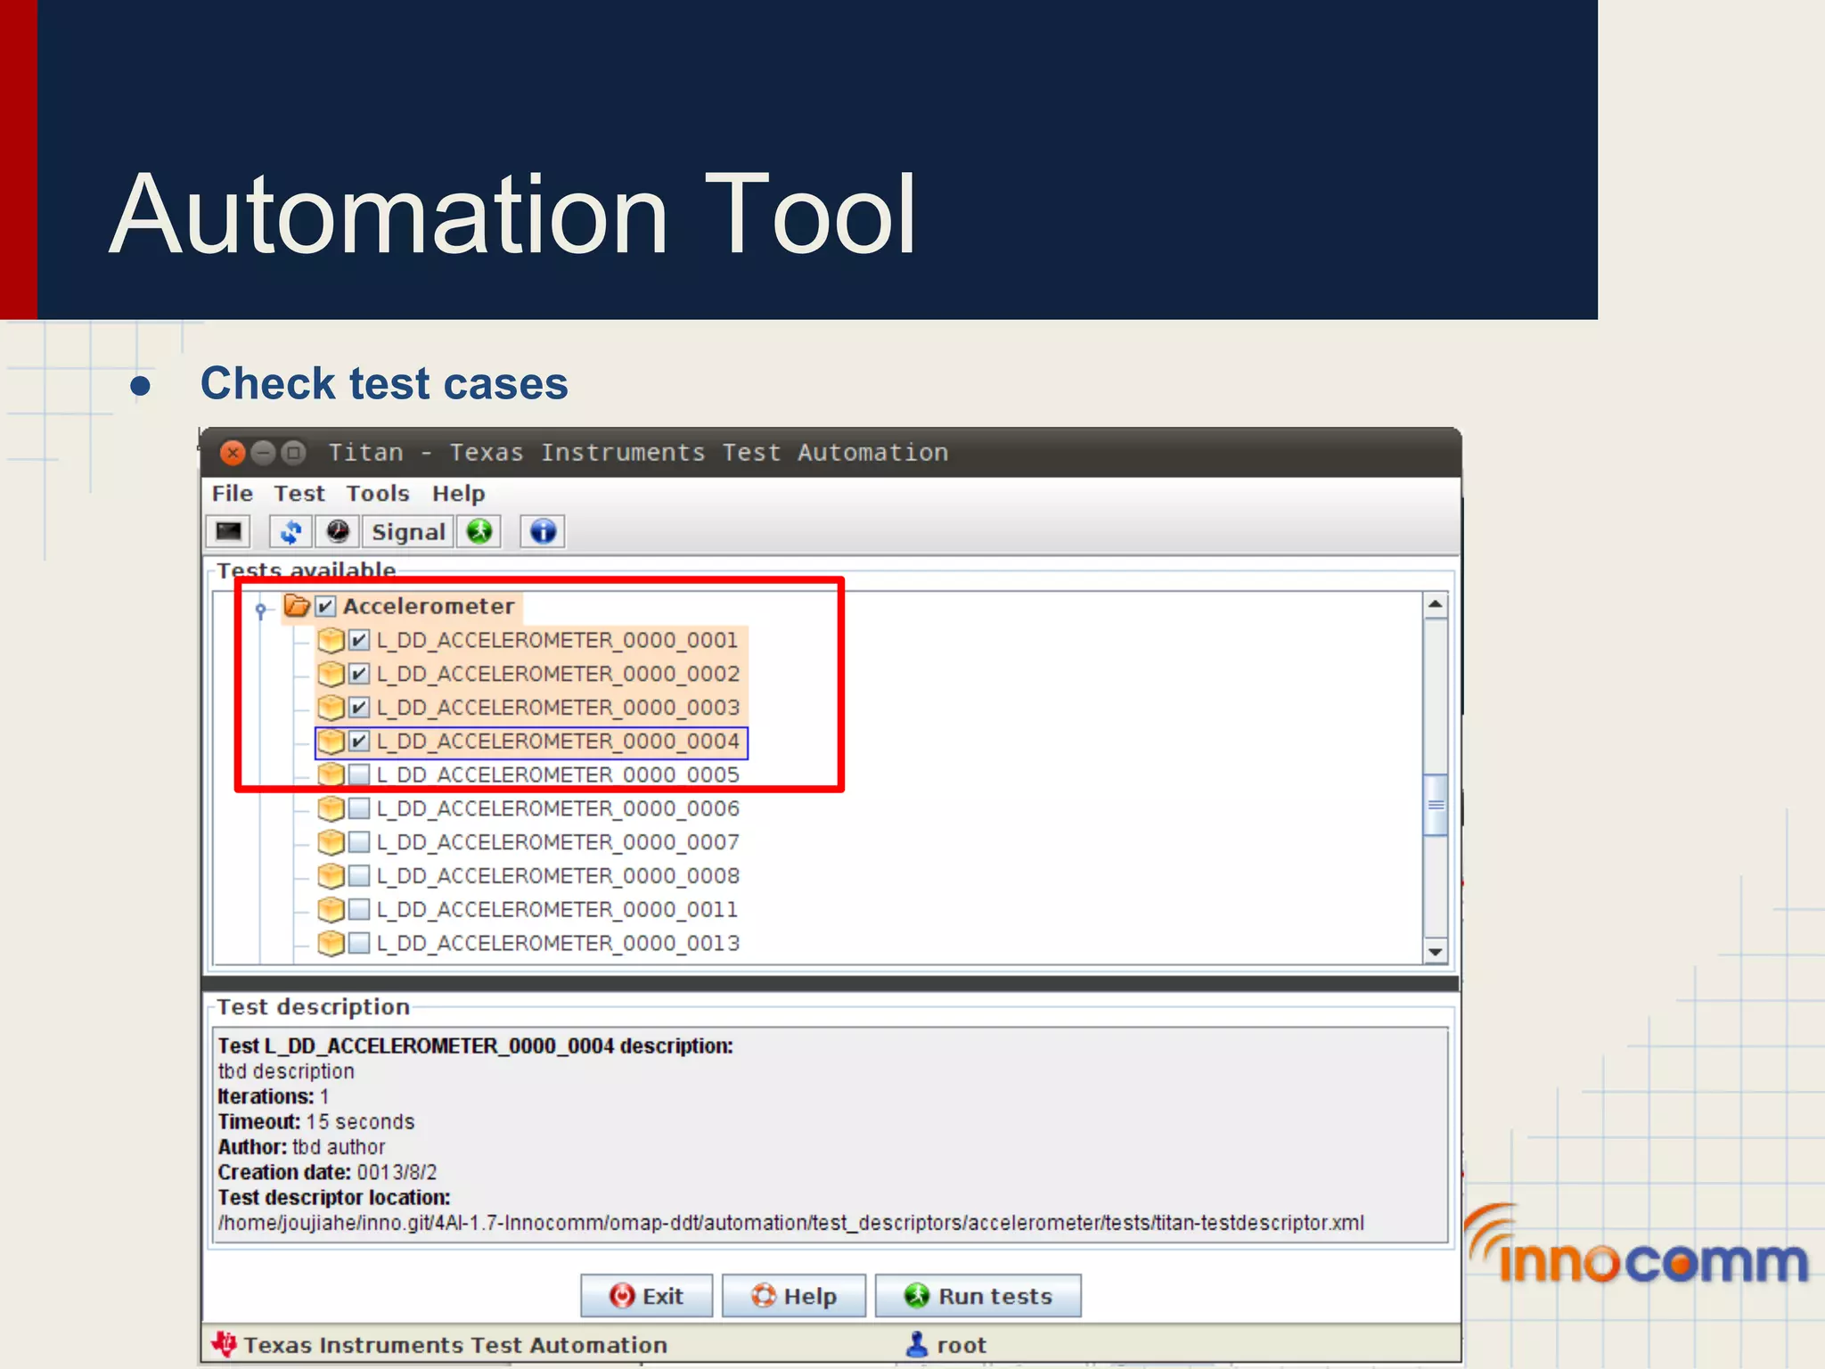Viewport: 1825px width, 1369px height.
Task: Click package icon of L_DD_ACCELEROMETER_0000_0004
Action: (331, 742)
